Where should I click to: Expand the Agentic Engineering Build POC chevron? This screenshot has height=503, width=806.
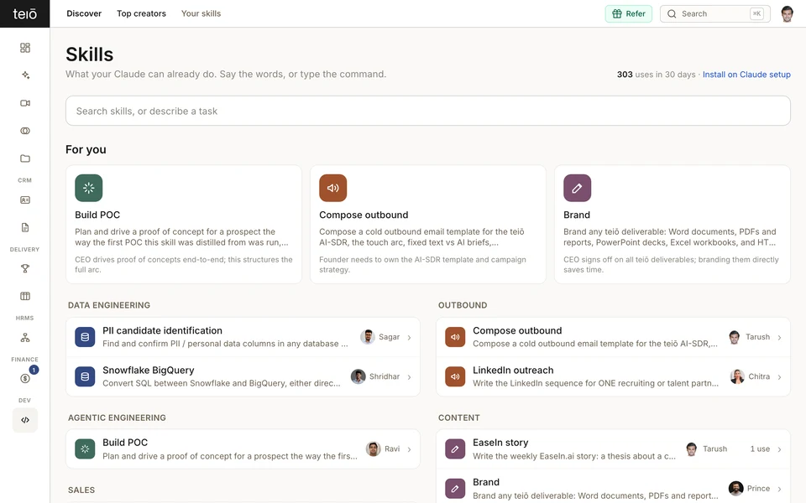click(409, 449)
